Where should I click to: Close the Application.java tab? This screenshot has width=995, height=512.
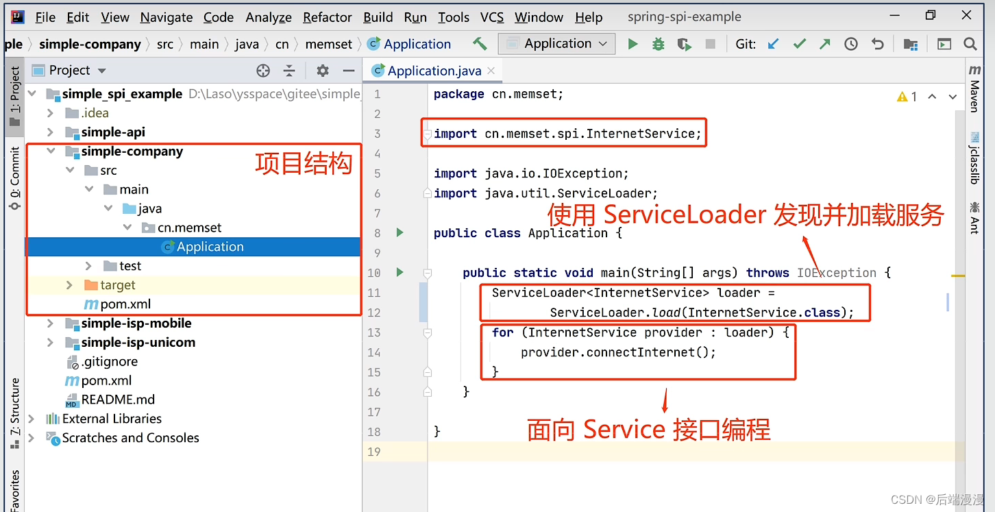(491, 71)
